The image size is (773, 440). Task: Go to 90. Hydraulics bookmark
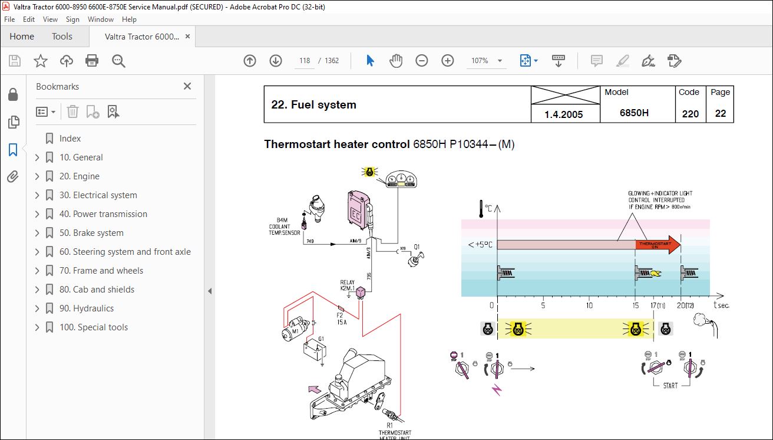(87, 308)
